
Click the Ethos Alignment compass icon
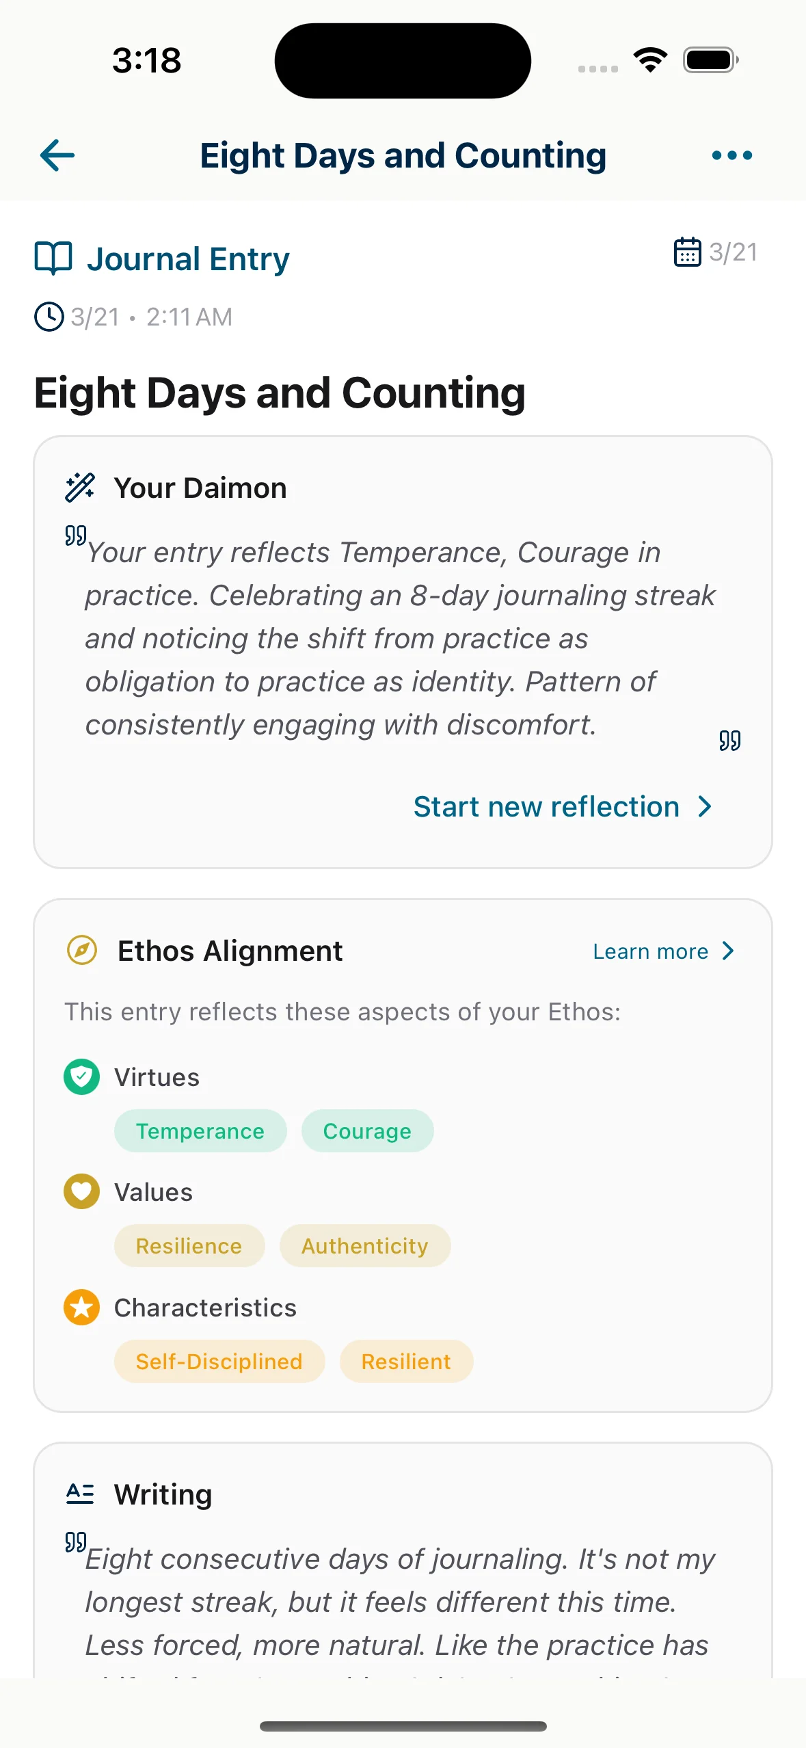click(81, 950)
